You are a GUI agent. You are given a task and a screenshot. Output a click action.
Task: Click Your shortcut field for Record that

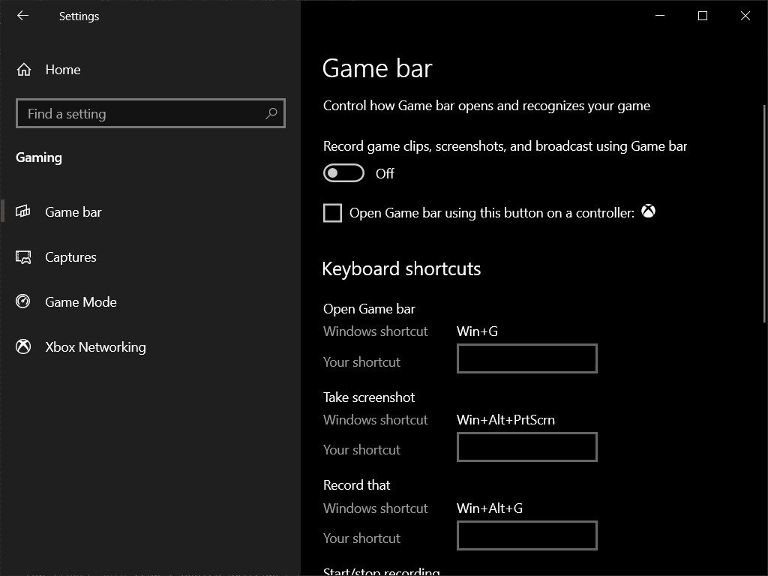526,535
